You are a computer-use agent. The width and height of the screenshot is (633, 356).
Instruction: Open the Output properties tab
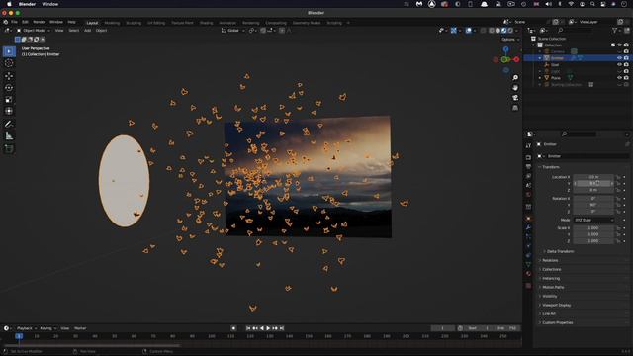point(528,167)
